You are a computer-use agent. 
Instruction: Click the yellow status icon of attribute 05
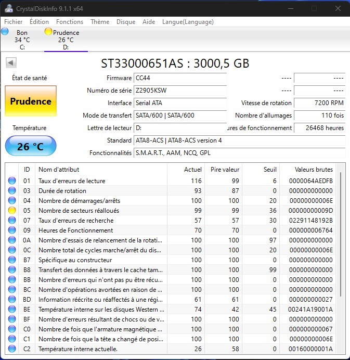[12, 211]
